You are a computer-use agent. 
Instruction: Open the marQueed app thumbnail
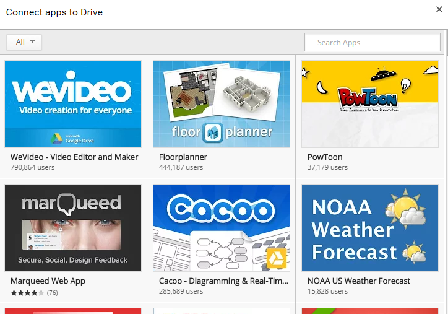(x=73, y=228)
